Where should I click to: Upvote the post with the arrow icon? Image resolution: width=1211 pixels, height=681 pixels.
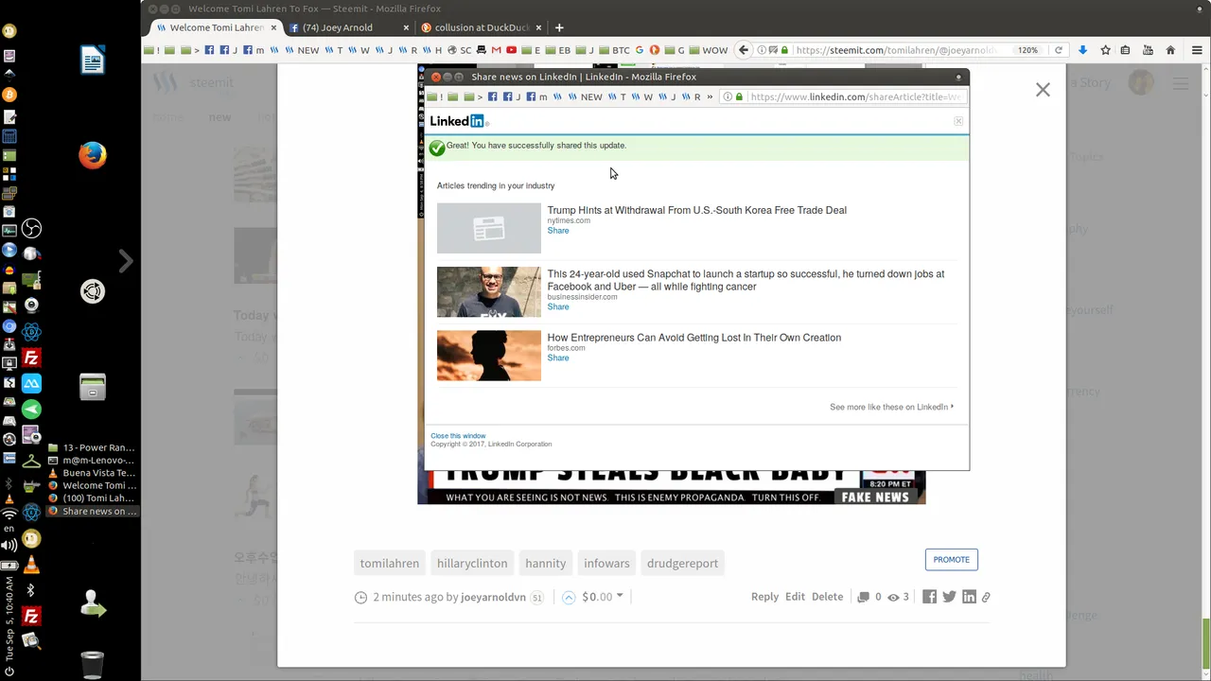click(x=569, y=597)
